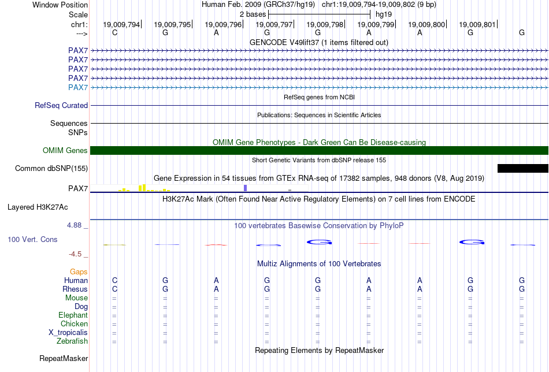Viewport: 549px width, 372px height.
Task: Click the dark green OMIM gene bar
Action: (x=319, y=151)
